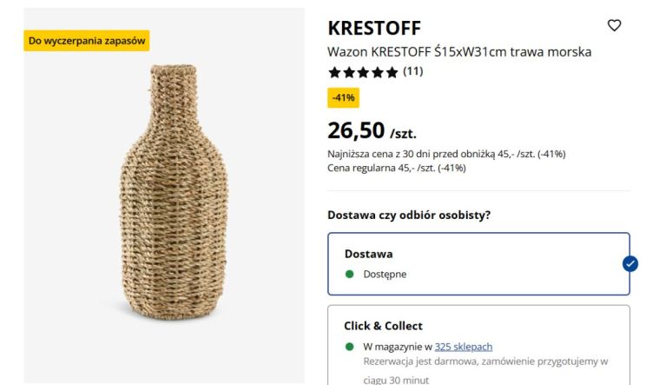Open the 325 sklepach store list link
The height and width of the screenshot is (385, 659).
[463, 346]
